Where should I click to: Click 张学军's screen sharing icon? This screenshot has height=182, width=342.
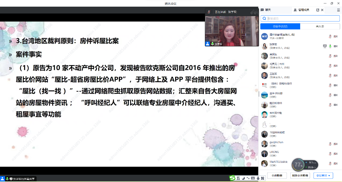pos(325,46)
